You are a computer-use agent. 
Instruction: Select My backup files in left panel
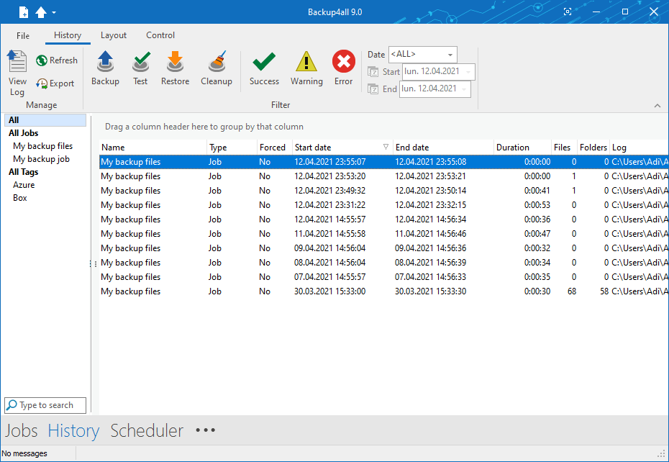[x=42, y=146]
